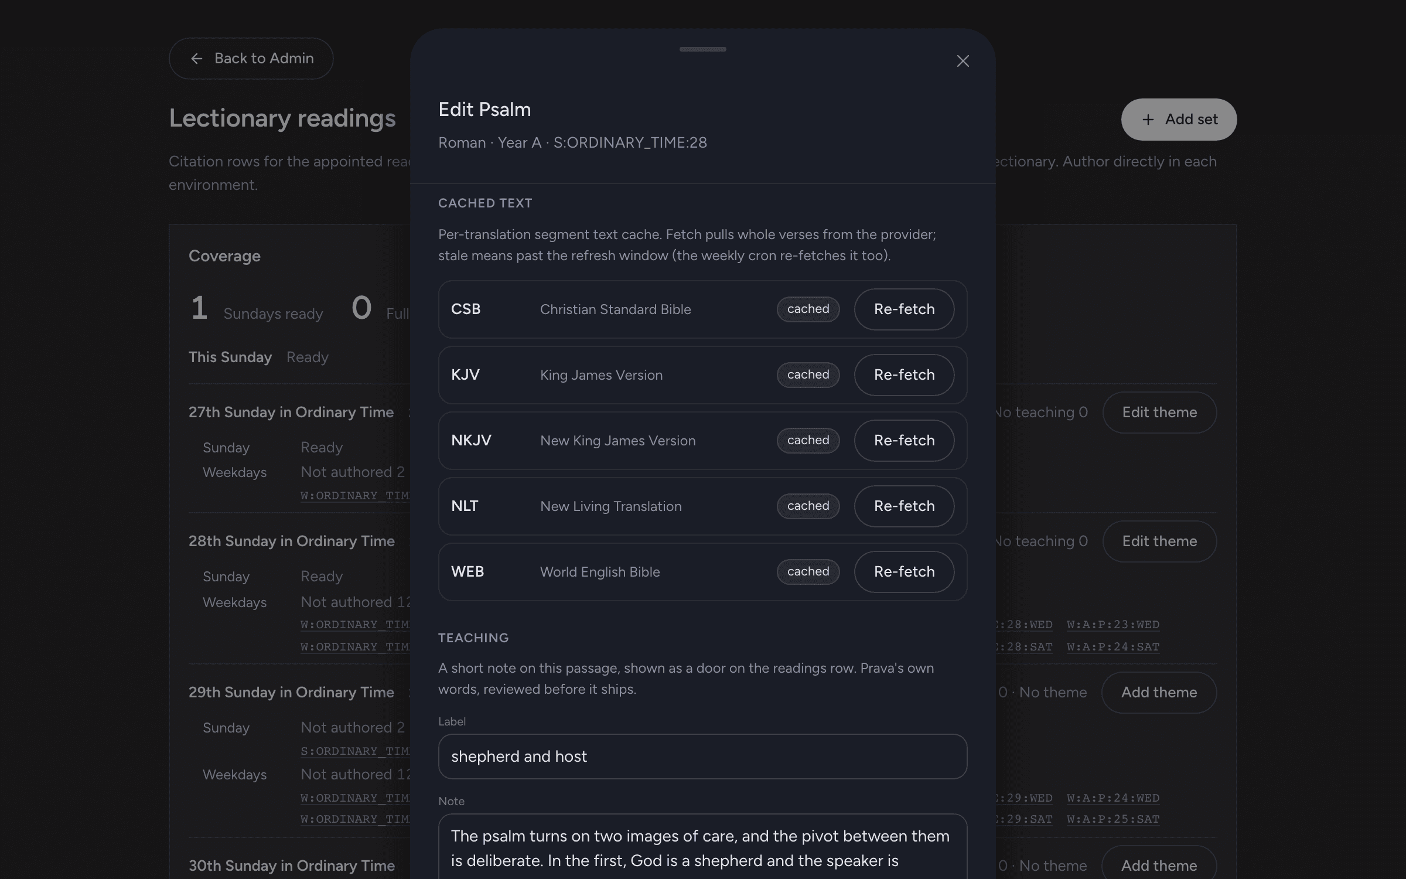Focus the Label field containing shepherd and host
The height and width of the screenshot is (879, 1406).
coord(702,757)
